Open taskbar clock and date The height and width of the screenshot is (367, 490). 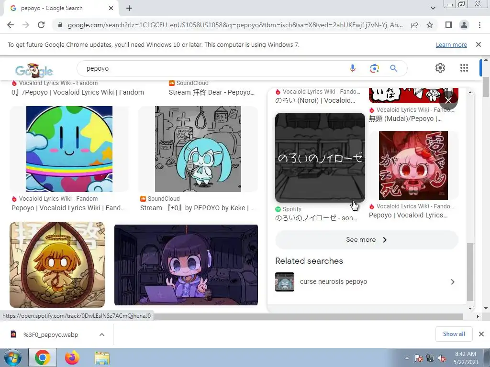click(x=466, y=358)
